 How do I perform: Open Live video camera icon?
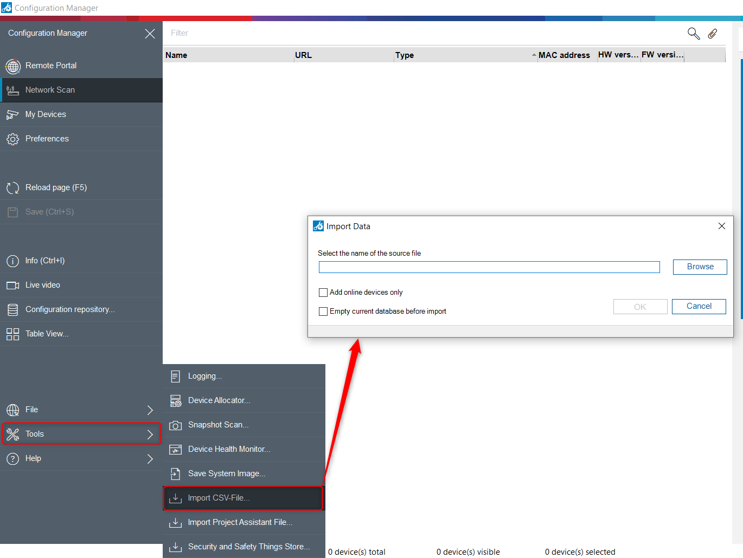[12, 286]
